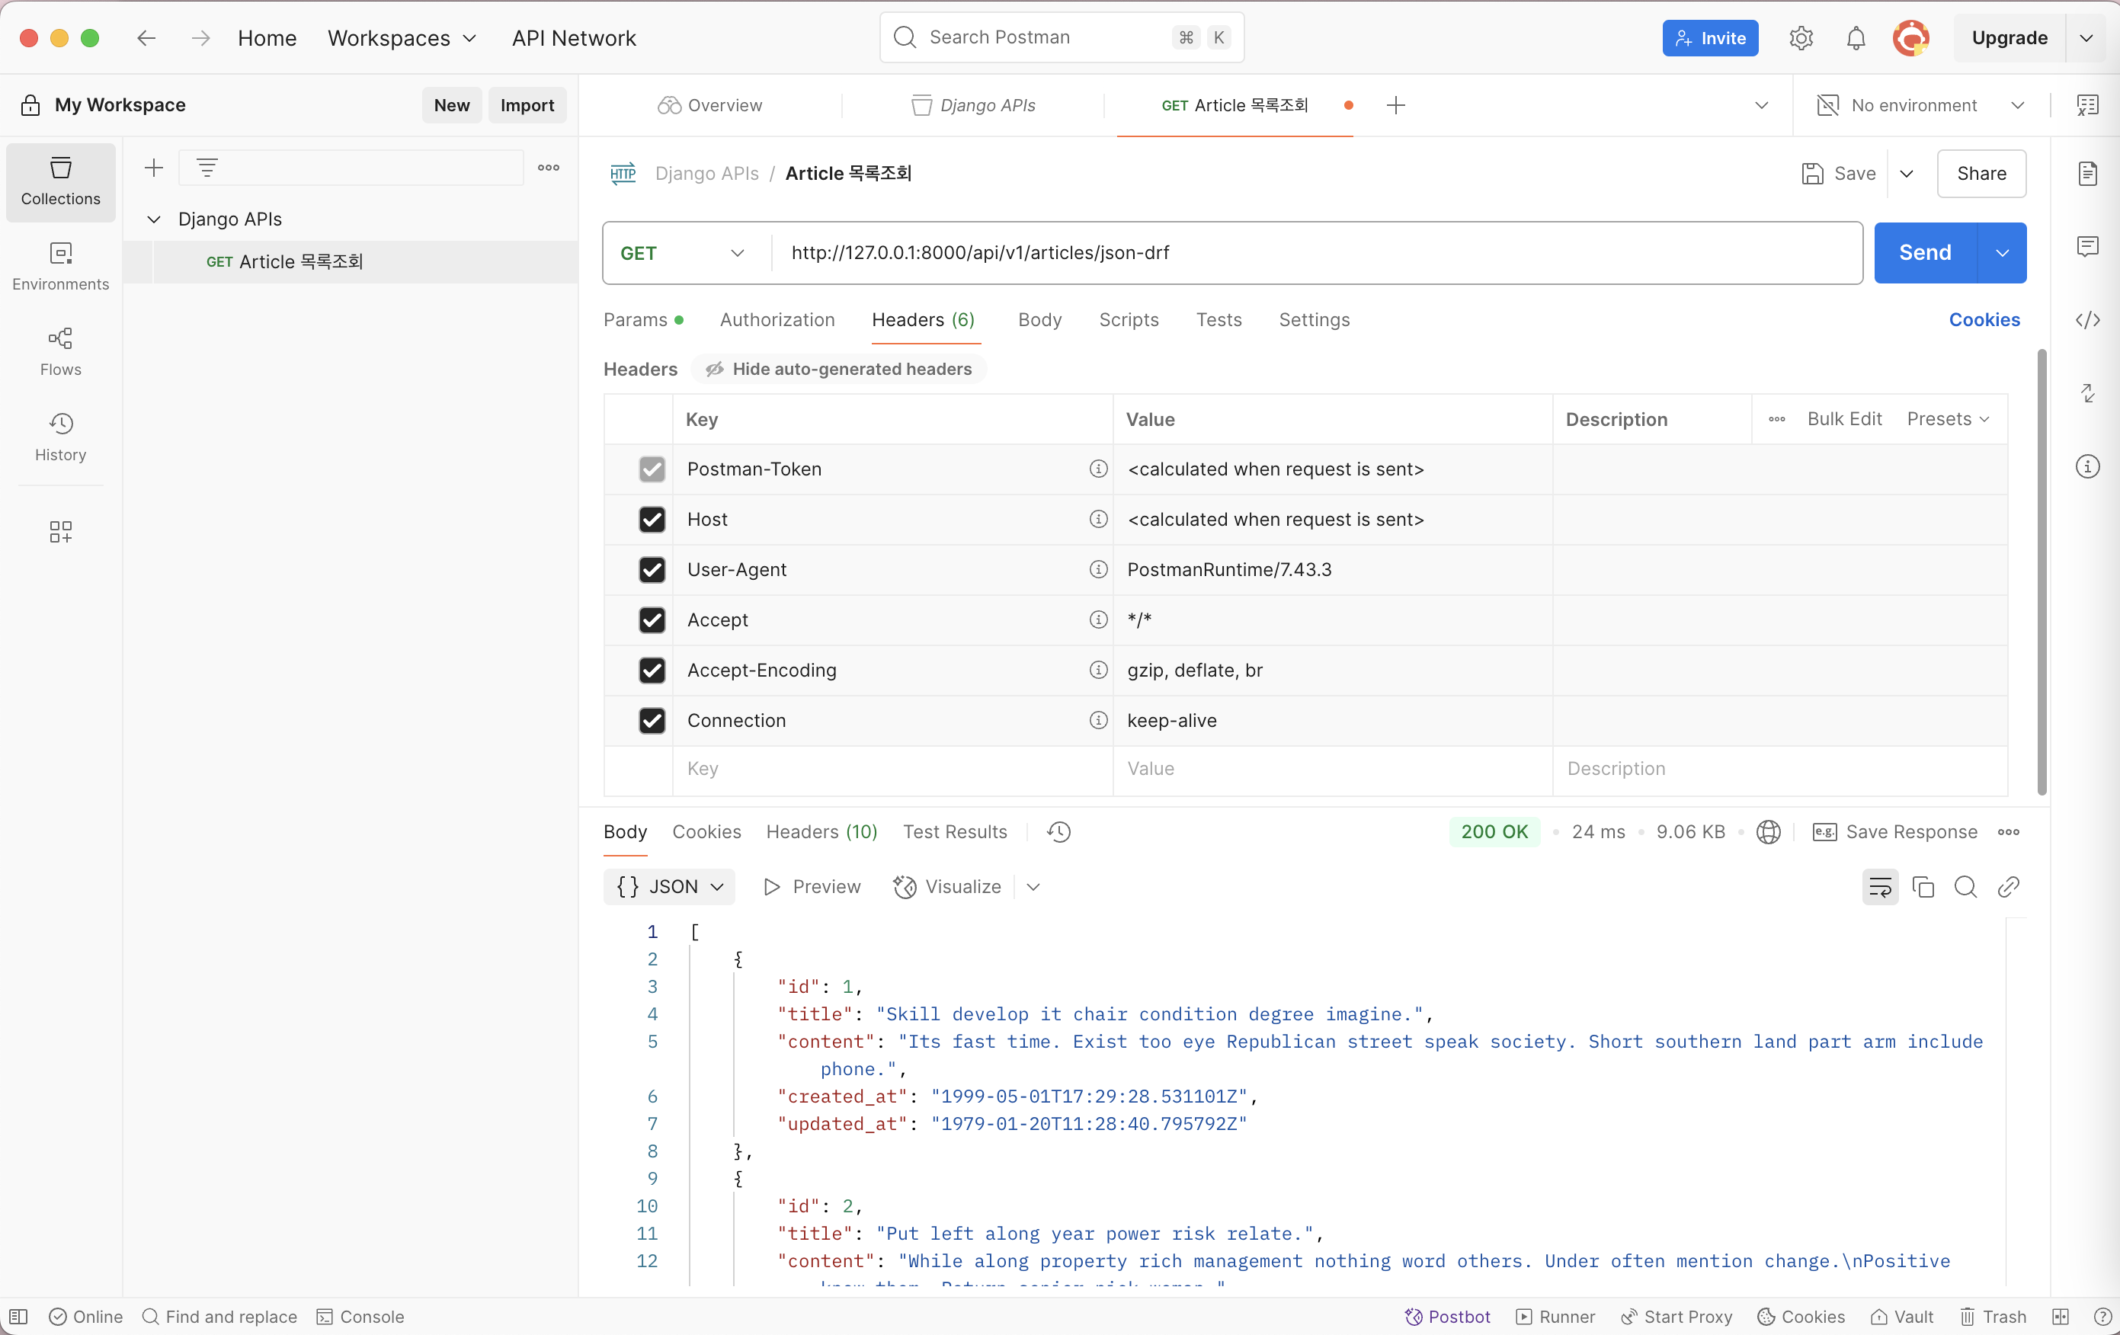Open the Upgrade dropdown arrow
This screenshot has width=2120, height=1335.
pyautogui.click(x=2085, y=38)
